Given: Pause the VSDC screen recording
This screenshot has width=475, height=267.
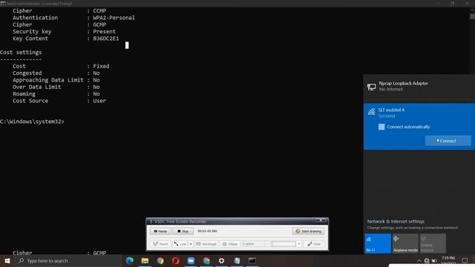Looking at the screenshot, I should click(160, 231).
